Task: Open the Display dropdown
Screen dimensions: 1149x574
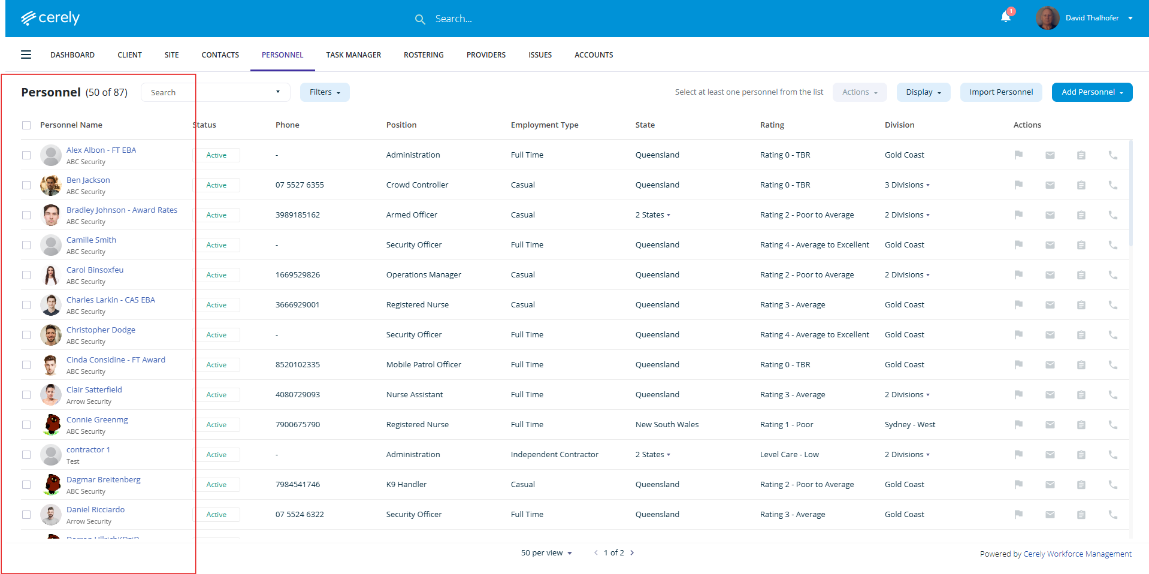Action: (x=923, y=92)
